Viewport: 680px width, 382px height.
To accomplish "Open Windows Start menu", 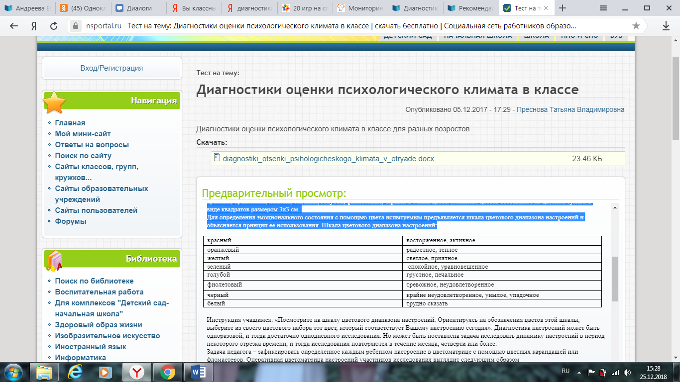I will [13, 372].
